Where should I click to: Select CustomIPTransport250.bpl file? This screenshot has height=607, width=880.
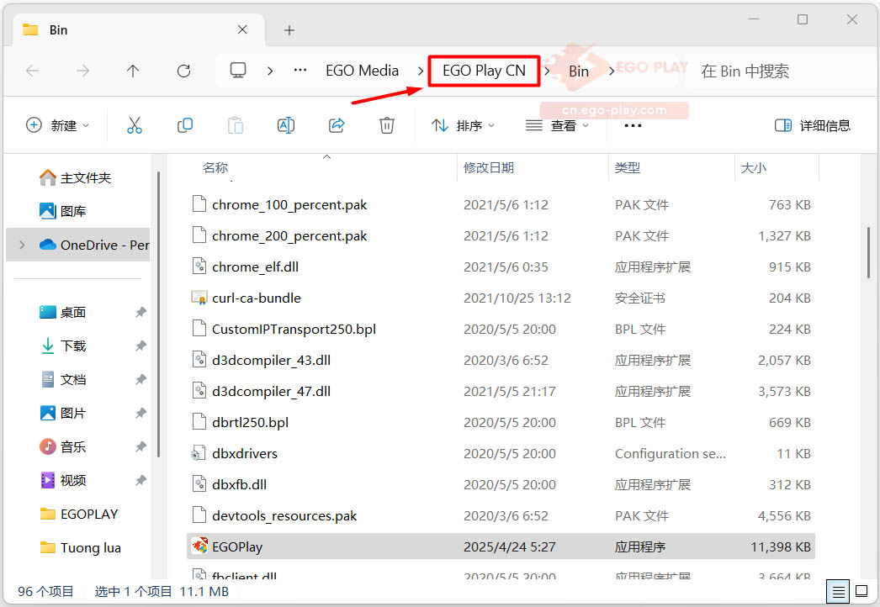(501, 329)
